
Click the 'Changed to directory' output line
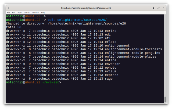66,24
